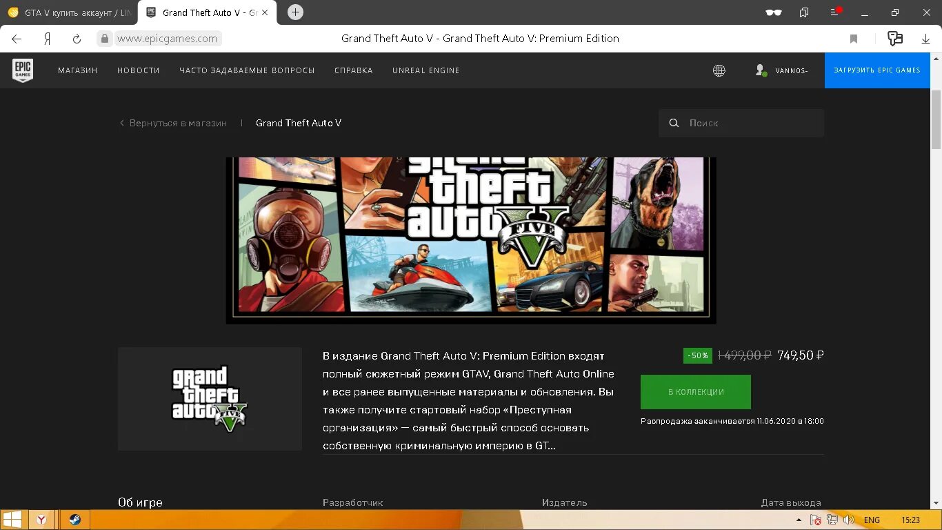Click the www.epicgames.com address
The width and height of the screenshot is (942, 530).
coord(167,39)
